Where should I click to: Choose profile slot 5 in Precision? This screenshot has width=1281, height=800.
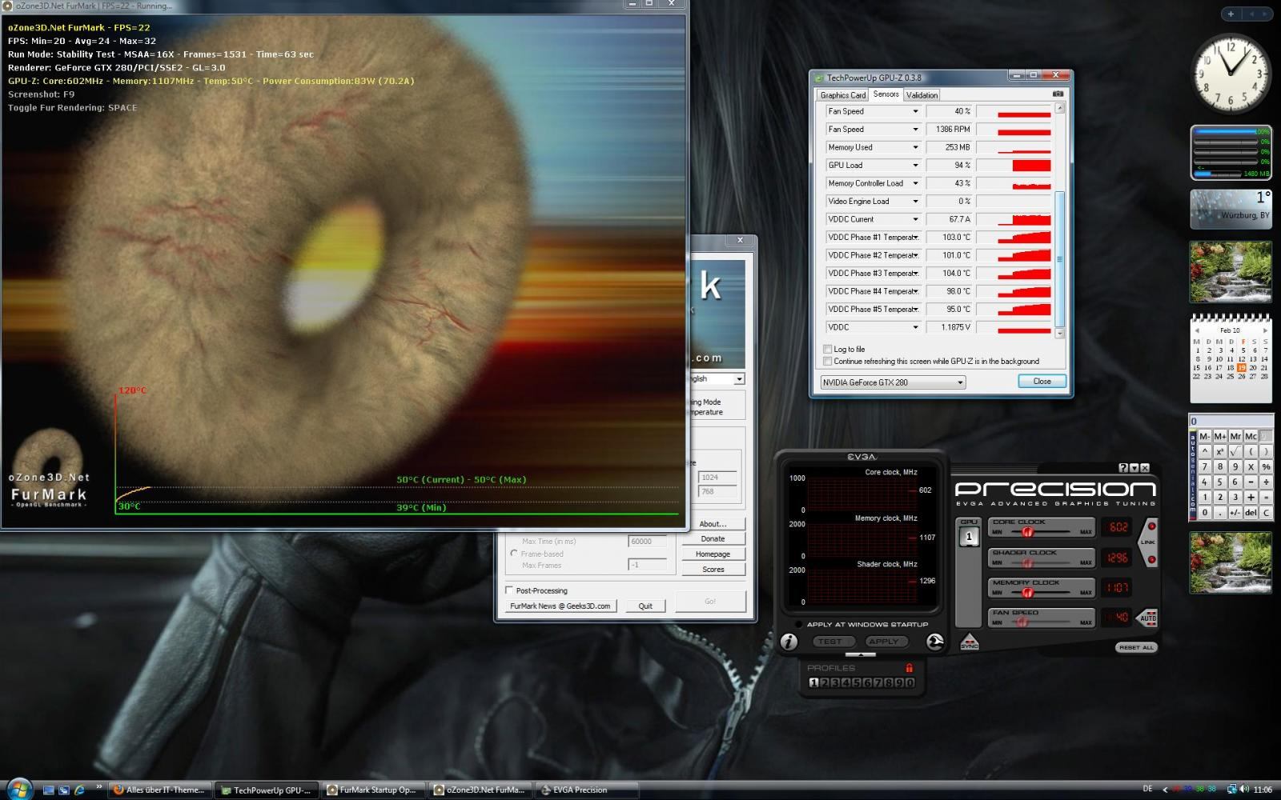[x=856, y=682]
